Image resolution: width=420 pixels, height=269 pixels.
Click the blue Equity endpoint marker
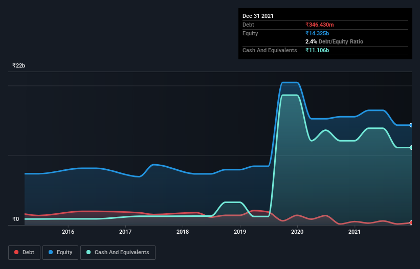click(411, 125)
